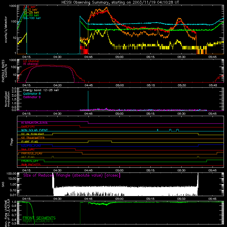Image resolution: width=227 pixels, height=227 pixels.
Task: Click the BAD_PACKETS flag label
Action: pyautogui.click(x=31, y=165)
